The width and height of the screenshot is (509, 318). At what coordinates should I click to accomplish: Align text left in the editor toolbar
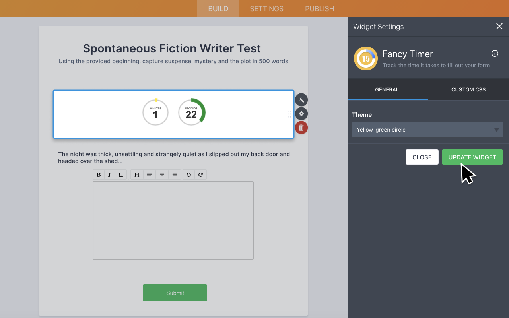(149, 174)
